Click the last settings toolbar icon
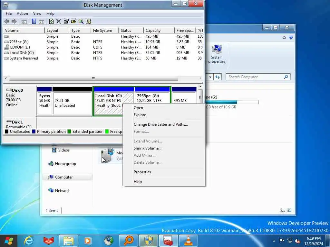330x247 pixels. click(x=89, y=21)
